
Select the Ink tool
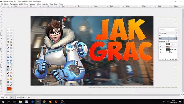tap(11, 76)
